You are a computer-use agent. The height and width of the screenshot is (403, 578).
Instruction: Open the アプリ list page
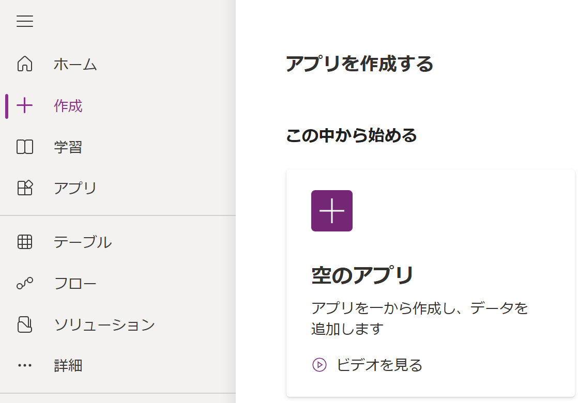[x=75, y=188]
